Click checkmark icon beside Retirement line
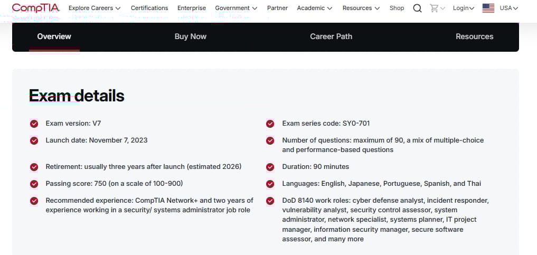Screen dimensions: 537x255 click(34, 167)
